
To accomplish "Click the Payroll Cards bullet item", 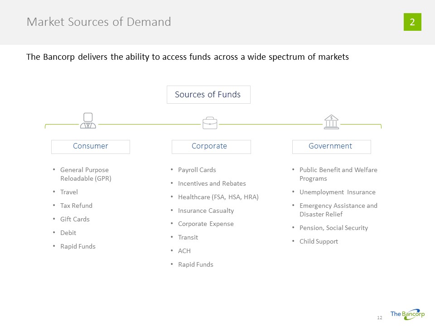I will [x=197, y=170].
